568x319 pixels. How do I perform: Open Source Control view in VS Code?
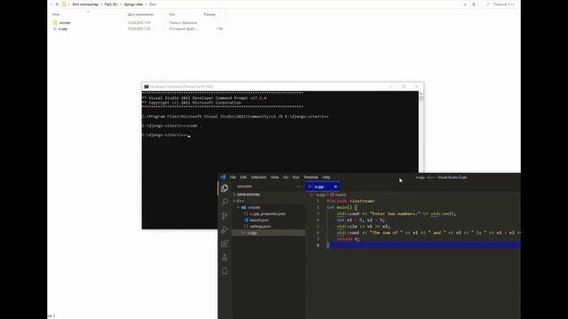[225, 216]
